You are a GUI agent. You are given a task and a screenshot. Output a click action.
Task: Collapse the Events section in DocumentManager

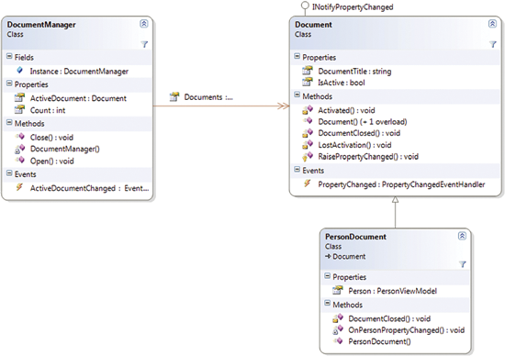[9, 172]
